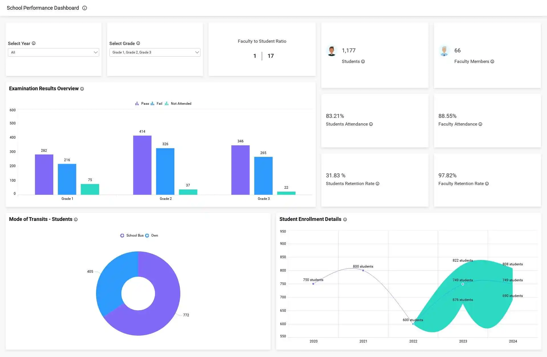Click the student avatar on the Students card
This screenshot has width=547, height=357.
click(332, 50)
